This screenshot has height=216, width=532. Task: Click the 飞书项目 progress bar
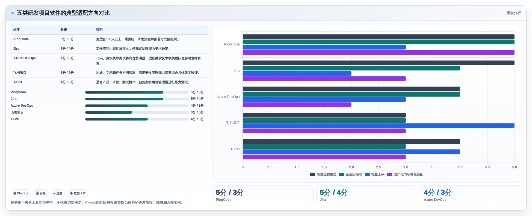coord(137,112)
